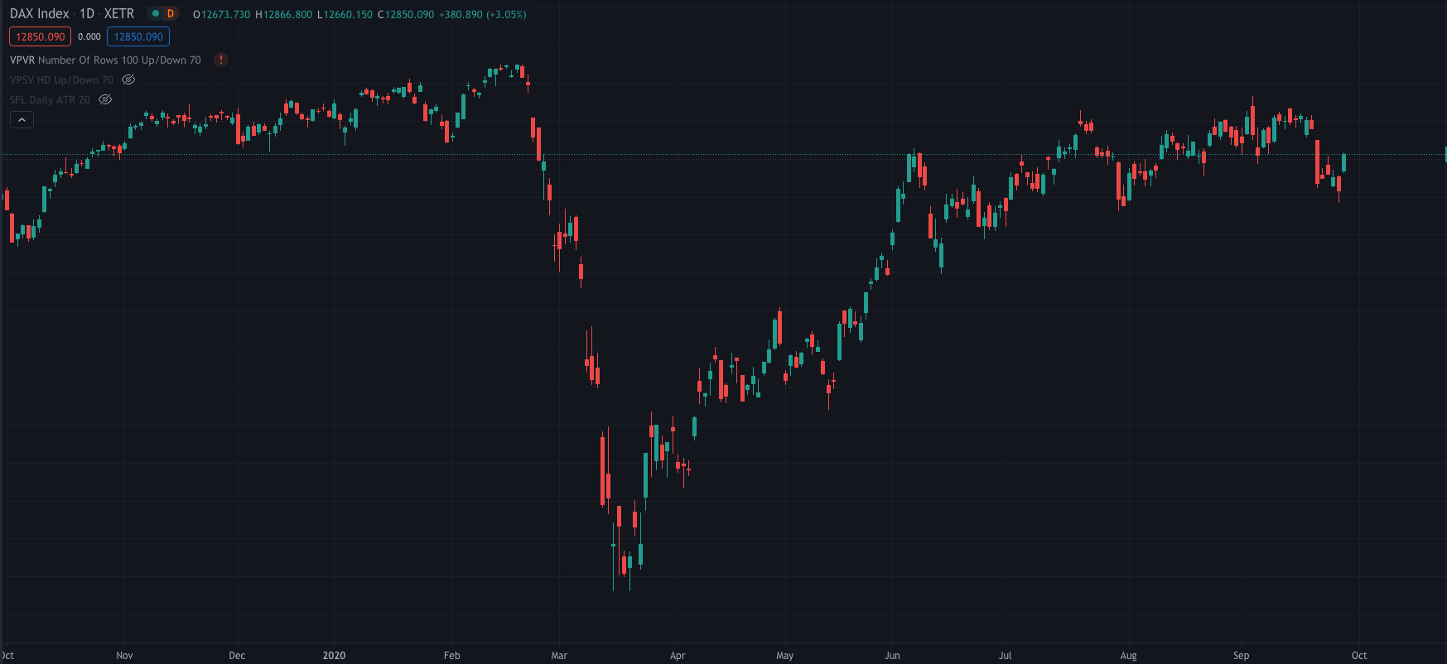Click the Jun label on time axis
The width and height of the screenshot is (1447, 664).
892,655
